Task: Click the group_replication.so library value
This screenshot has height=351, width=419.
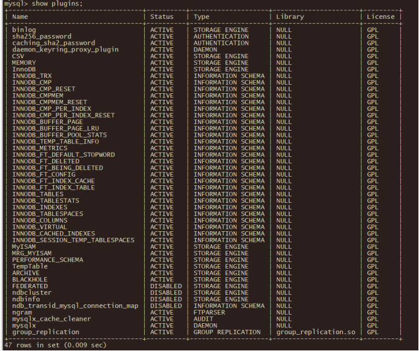Action: [316, 332]
